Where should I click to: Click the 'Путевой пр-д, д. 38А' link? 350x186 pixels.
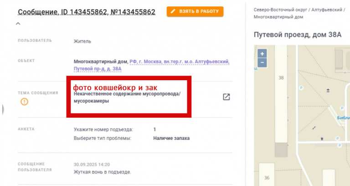coord(98,69)
